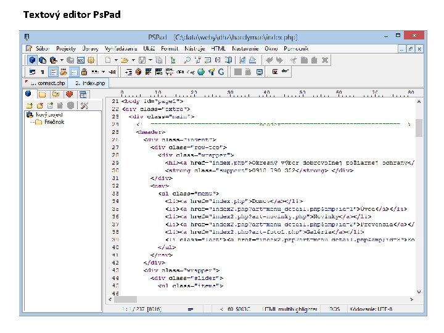This screenshot has height=333, width=444.
Task: Toggle the paragraph special characters button
Action: 43,72
